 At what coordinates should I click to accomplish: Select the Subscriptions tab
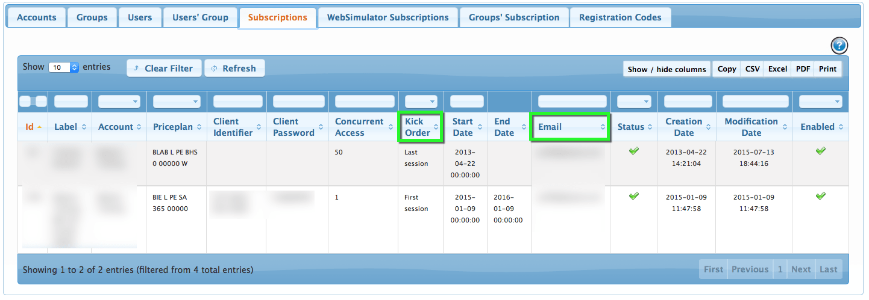click(x=278, y=17)
